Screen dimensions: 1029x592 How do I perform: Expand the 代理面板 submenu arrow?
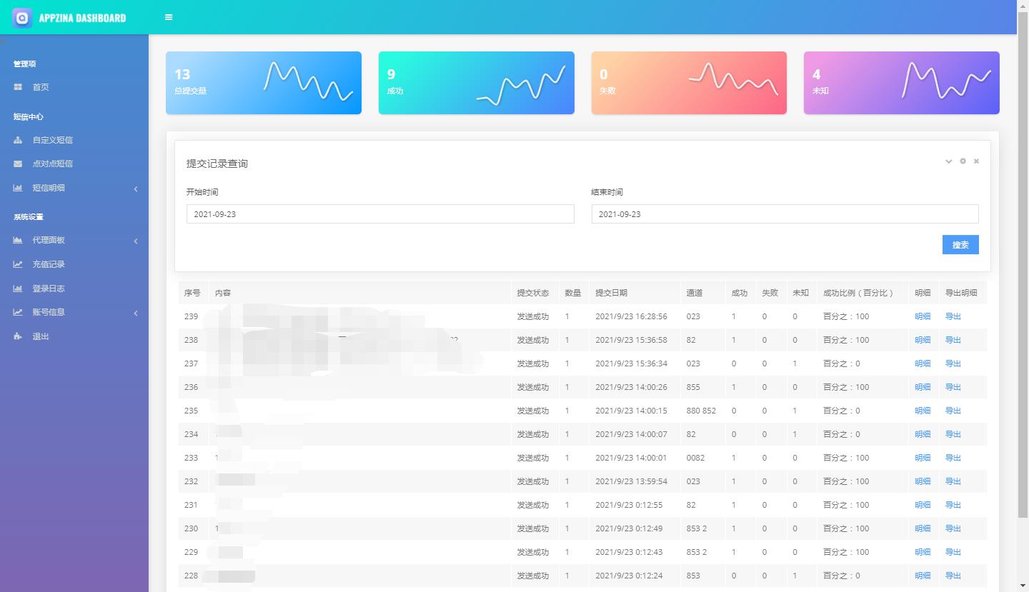(136, 241)
